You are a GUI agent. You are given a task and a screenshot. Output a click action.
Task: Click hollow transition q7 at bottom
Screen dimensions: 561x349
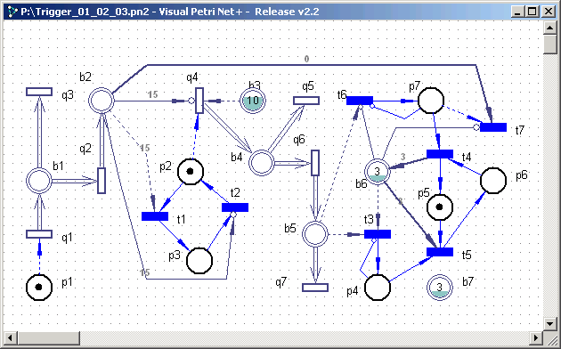click(315, 288)
